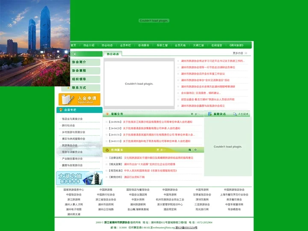Open the 联系方式 sidebar button
Image resolution: width=308 pixels, height=231 pixels.
click(80, 88)
